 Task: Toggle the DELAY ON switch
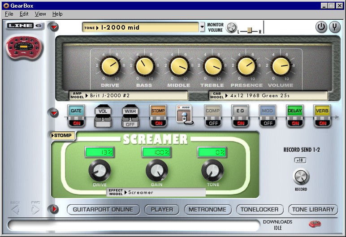click(295, 123)
